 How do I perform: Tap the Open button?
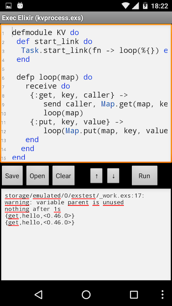tap(37, 176)
